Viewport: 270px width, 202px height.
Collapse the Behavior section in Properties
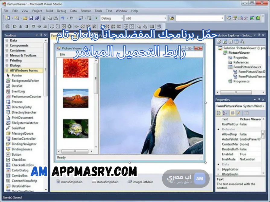pos(218,129)
